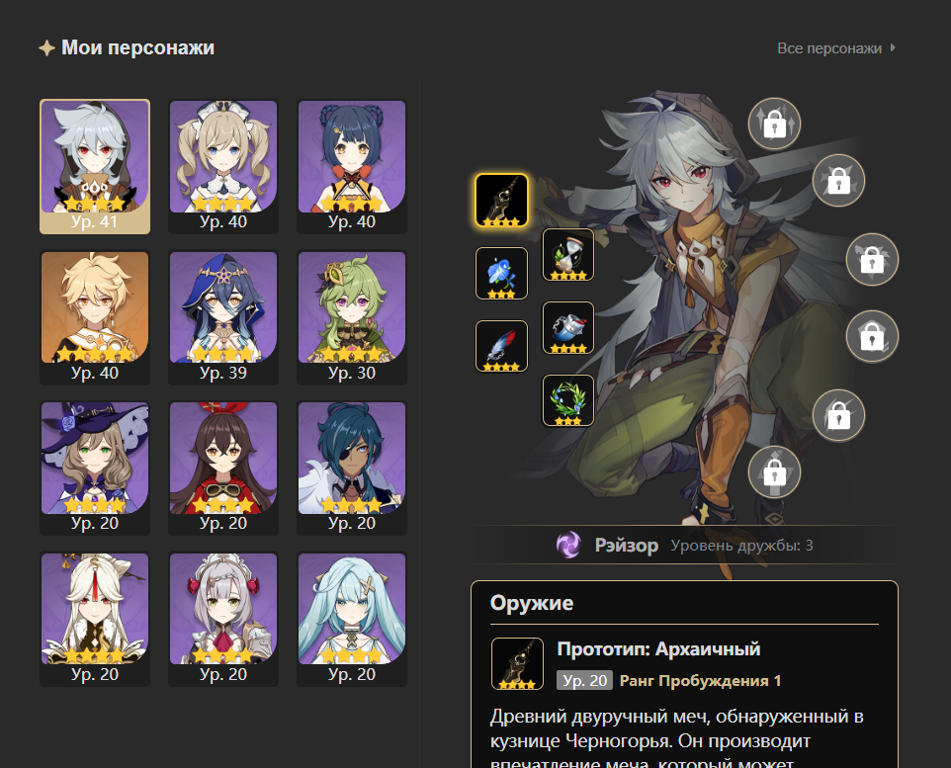
Task: Select green-haired Collei portrait level 30
Action: (352, 317)
